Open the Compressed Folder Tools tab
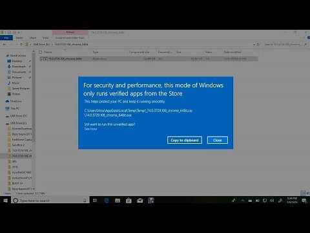Viewport: 310px width, 233px height. [x=70, y=38]
